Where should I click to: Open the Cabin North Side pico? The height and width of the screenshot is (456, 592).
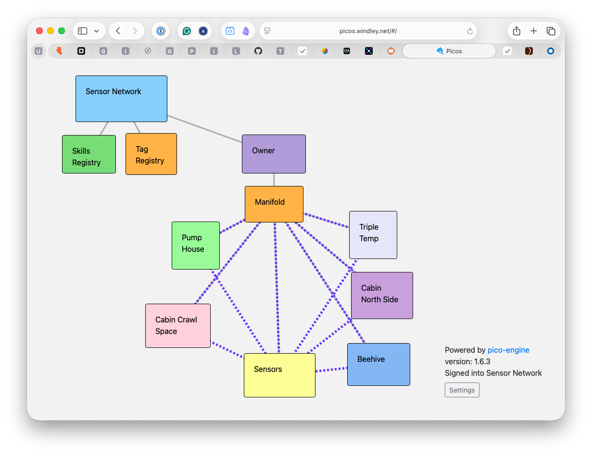[x=382, y=296]
